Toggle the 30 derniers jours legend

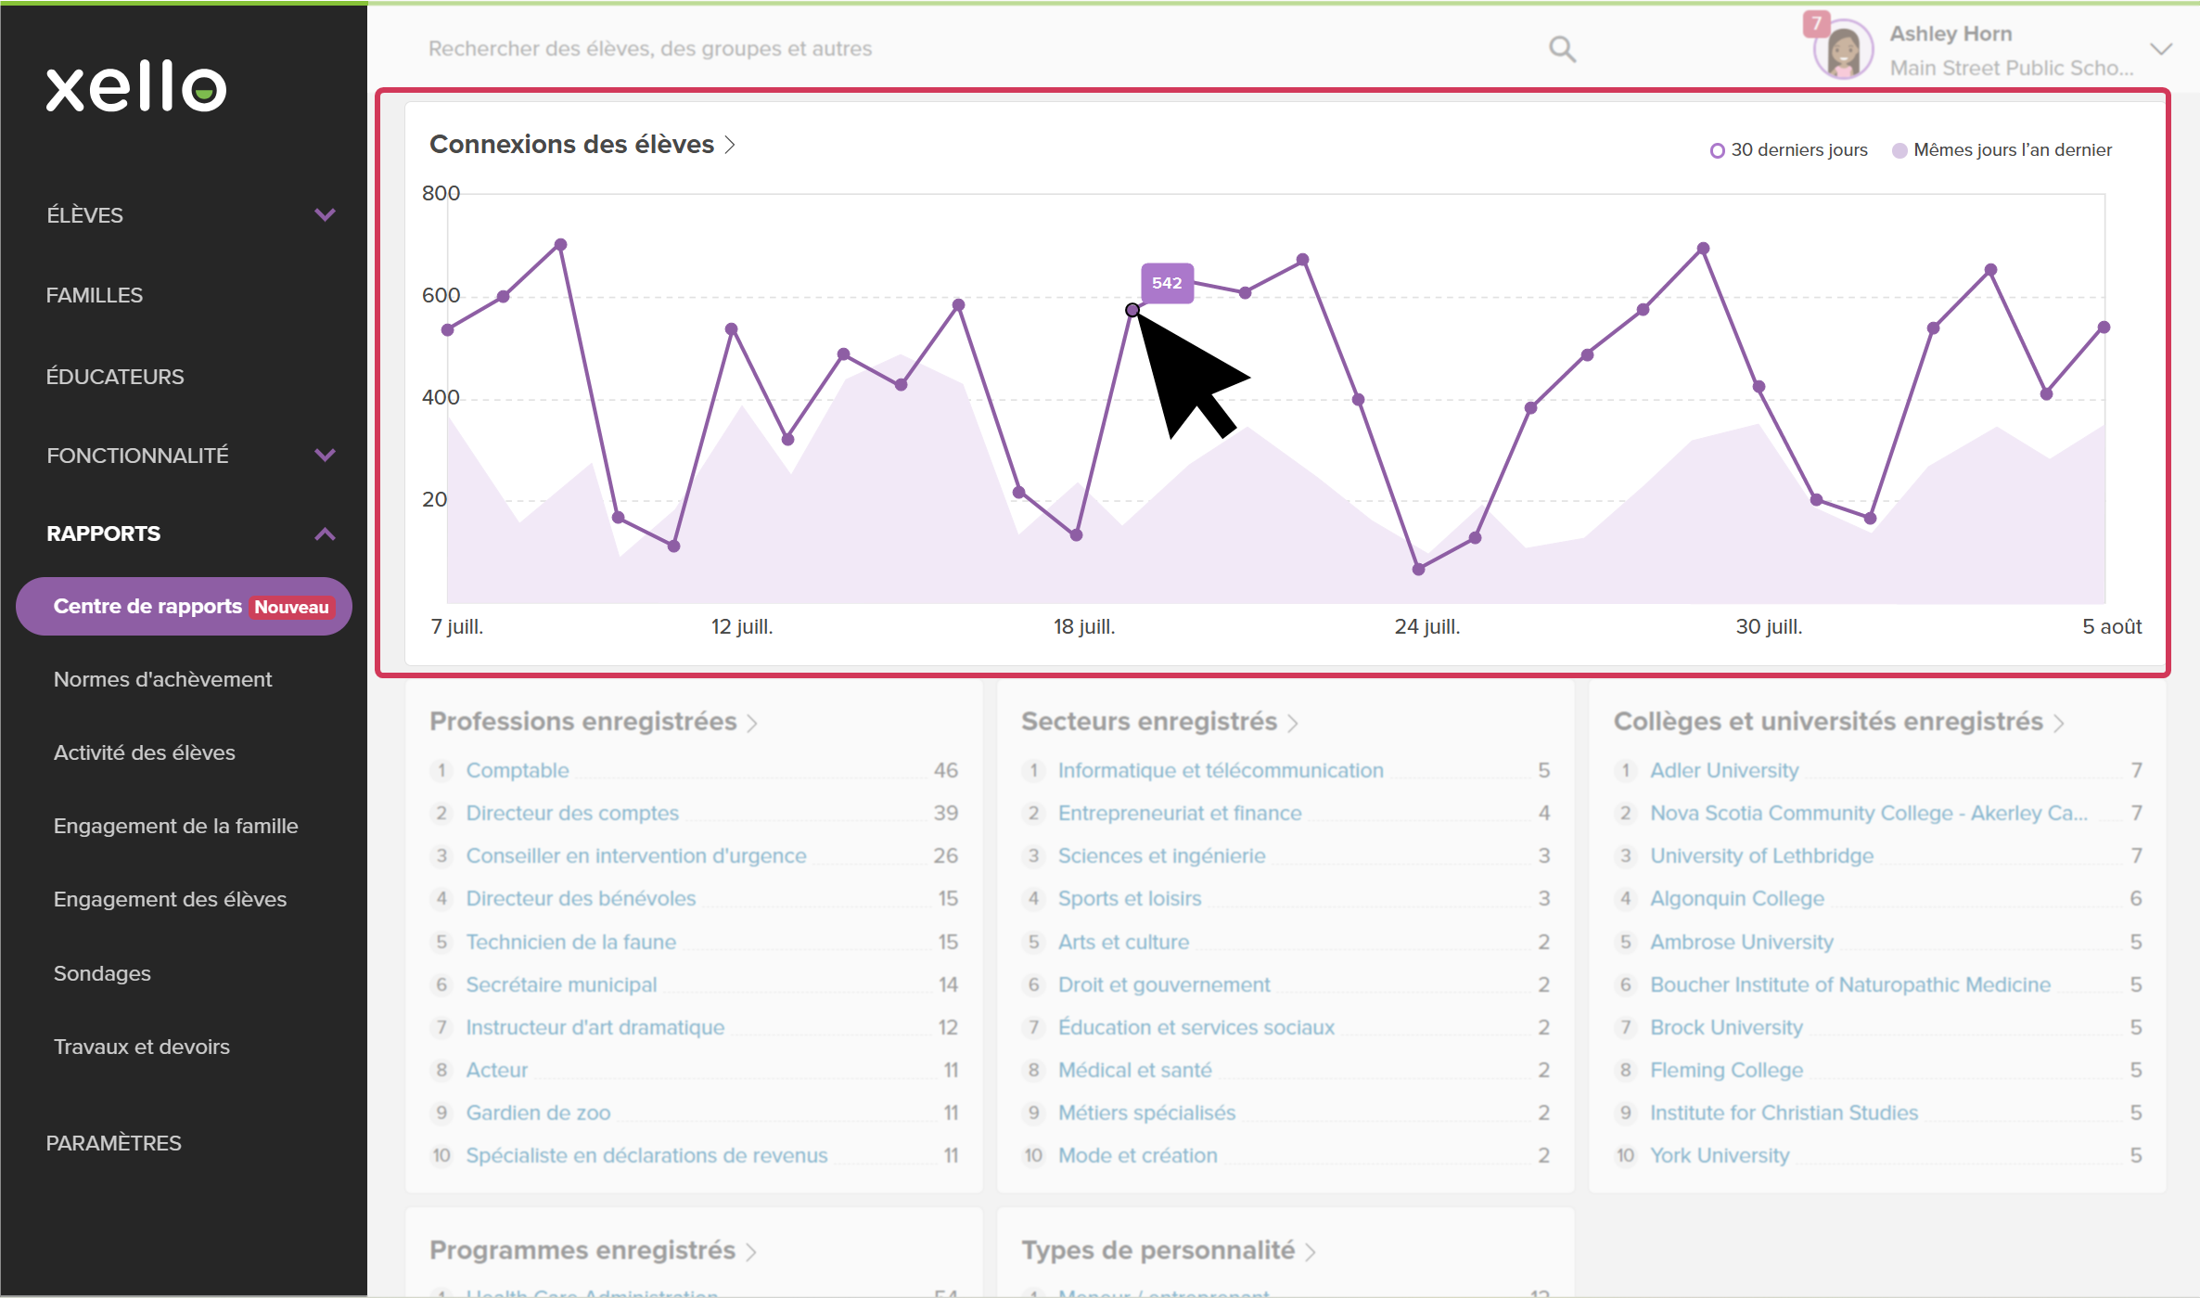1788,150
